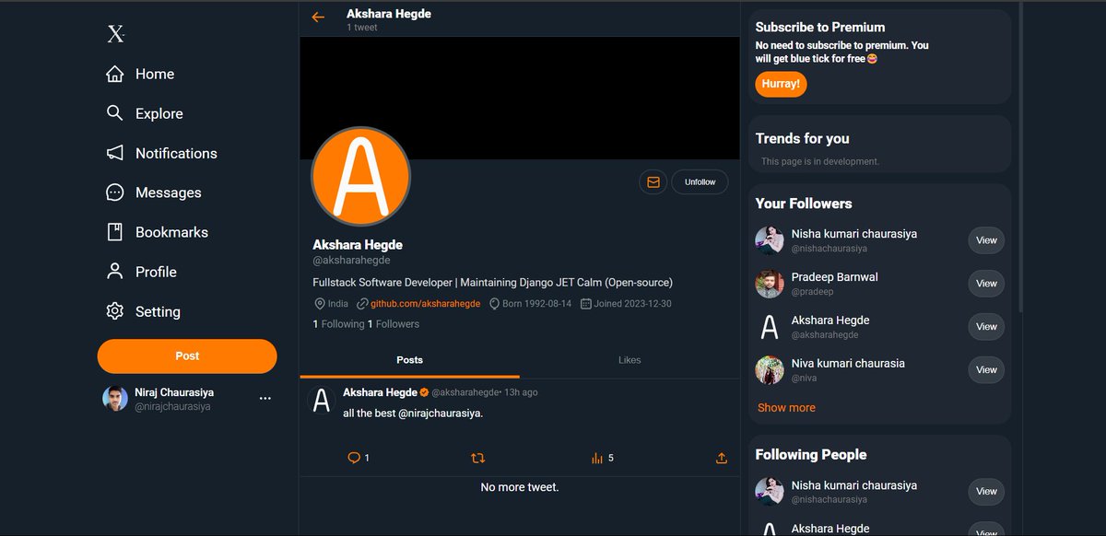
Task: Click the "Subscribe to Premium" heading
Action: click(820, 28)
